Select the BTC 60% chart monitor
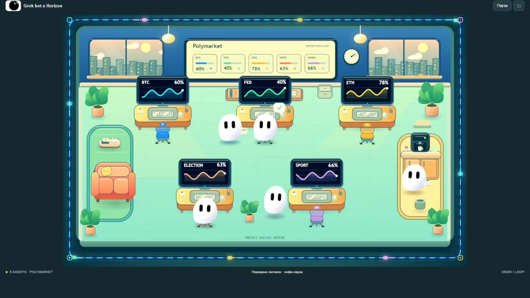Viewport: 530px width, 298px height. point(163,90)
